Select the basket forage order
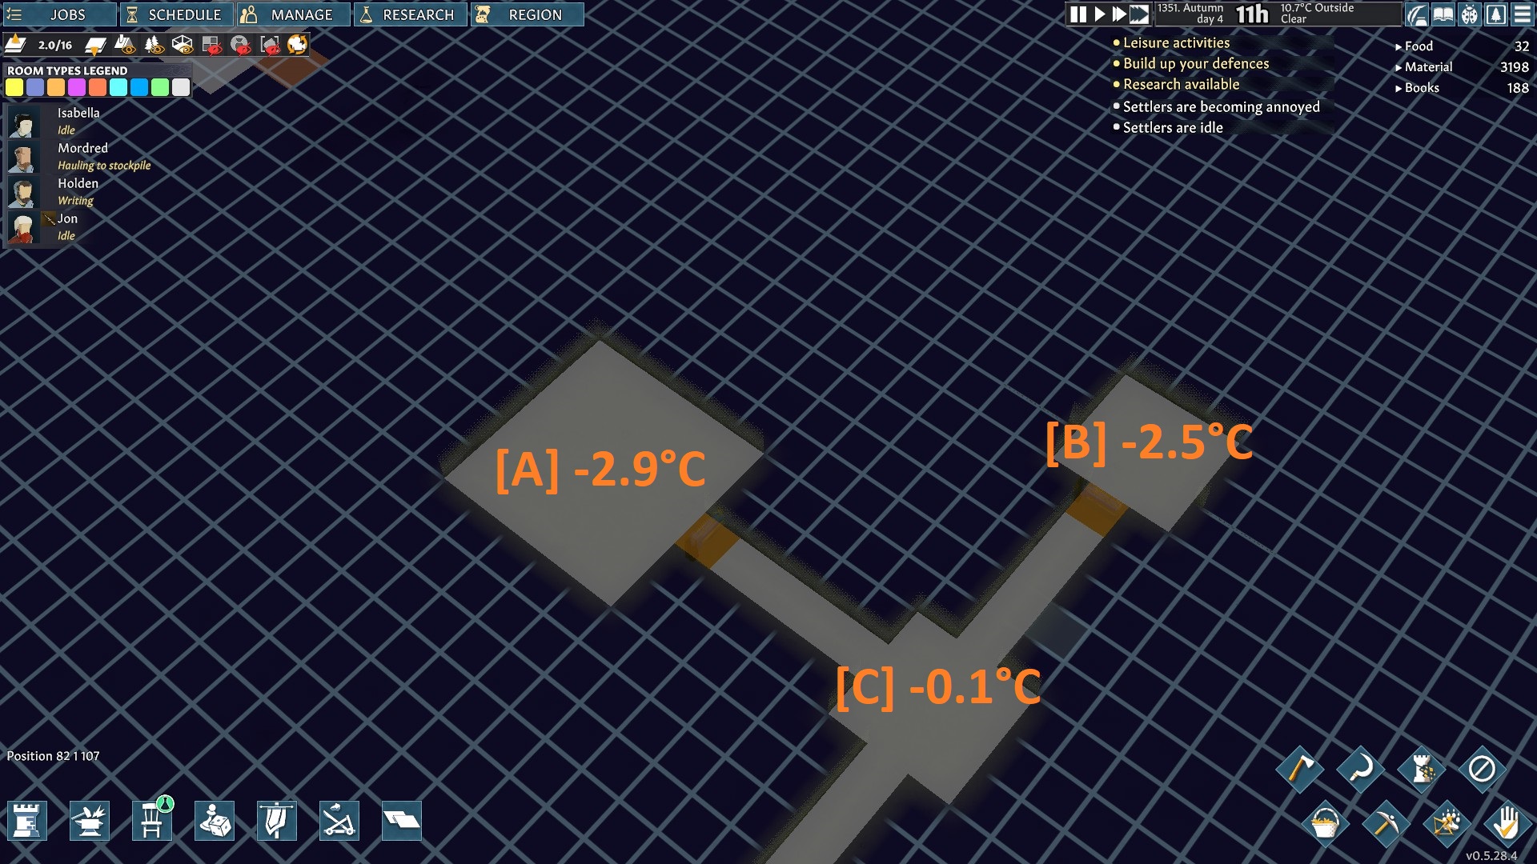 (1325, 823)
